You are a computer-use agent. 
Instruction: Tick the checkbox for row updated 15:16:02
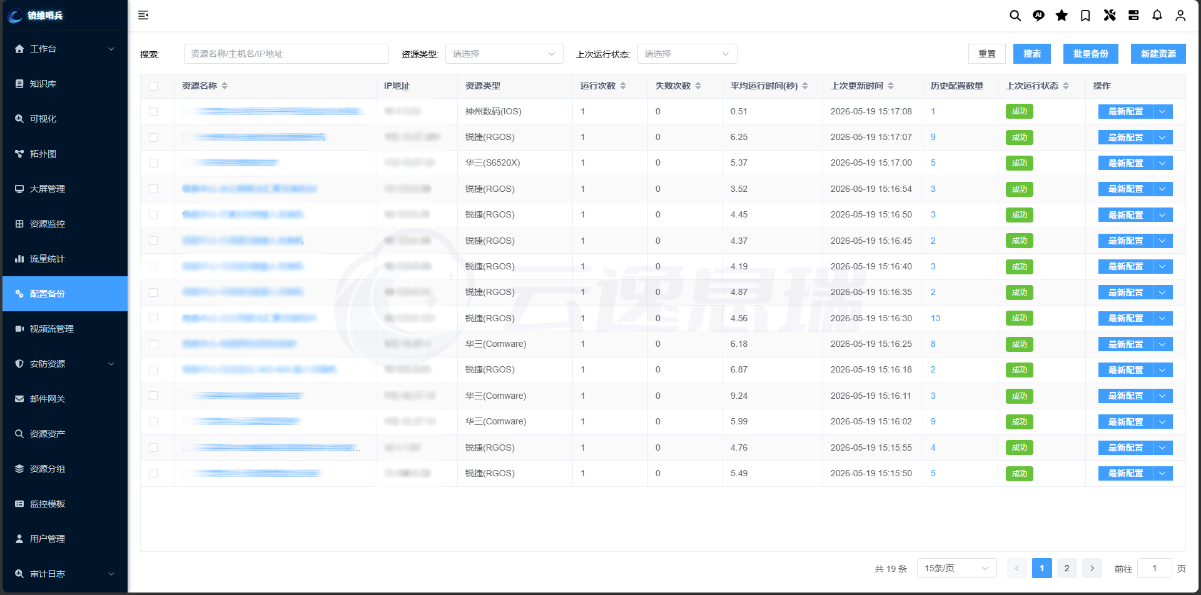point(153,422)
